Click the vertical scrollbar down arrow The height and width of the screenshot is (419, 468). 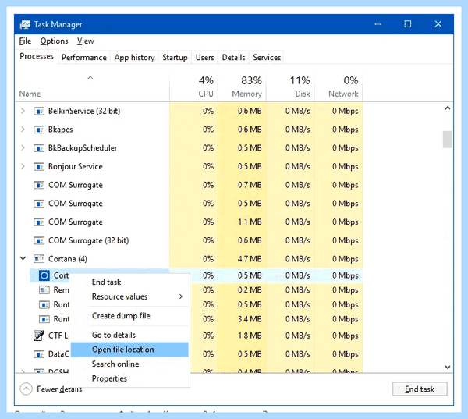(448, 367)
